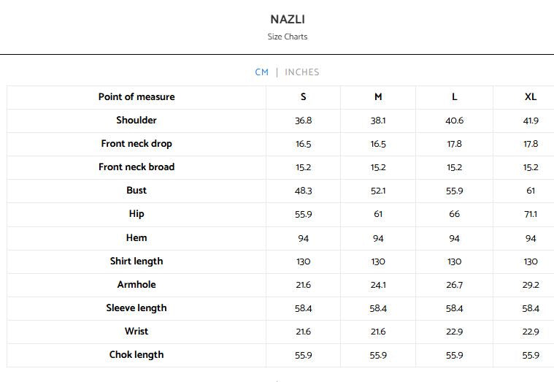Switch size chart to INCHES units

click(x=302, y=72)
